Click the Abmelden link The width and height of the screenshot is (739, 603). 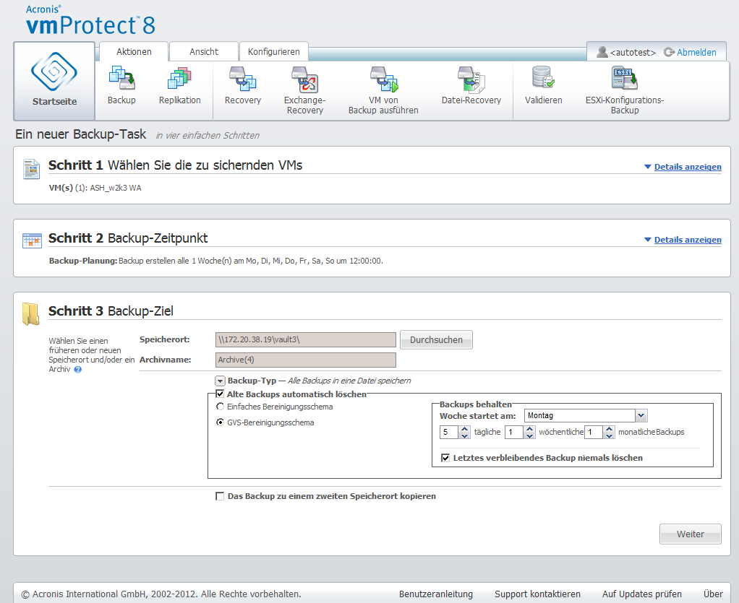click(696, 52)
